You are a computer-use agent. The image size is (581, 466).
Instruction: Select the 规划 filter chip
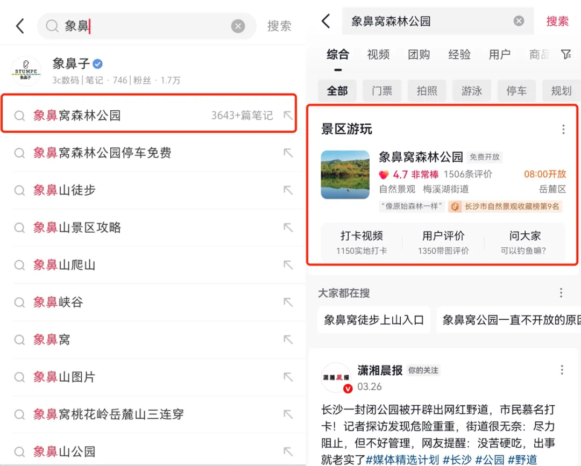(561, 91)
